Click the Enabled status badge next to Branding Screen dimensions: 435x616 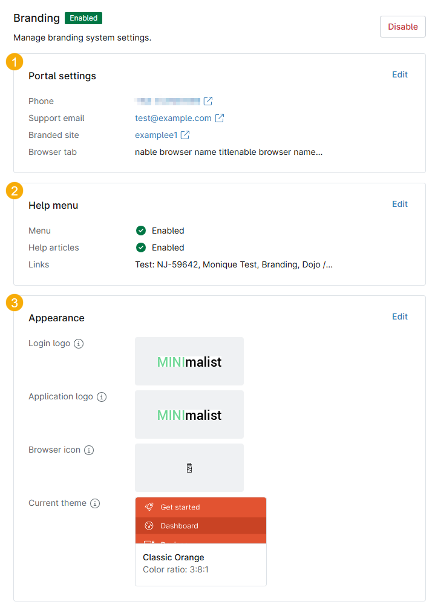pos(83,18)
